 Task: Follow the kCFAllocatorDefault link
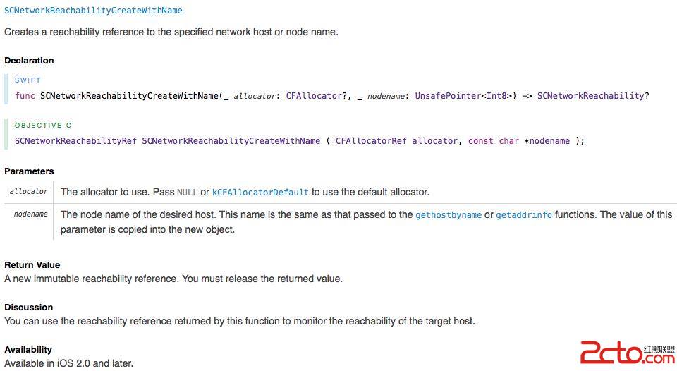[x=260, y=192]
